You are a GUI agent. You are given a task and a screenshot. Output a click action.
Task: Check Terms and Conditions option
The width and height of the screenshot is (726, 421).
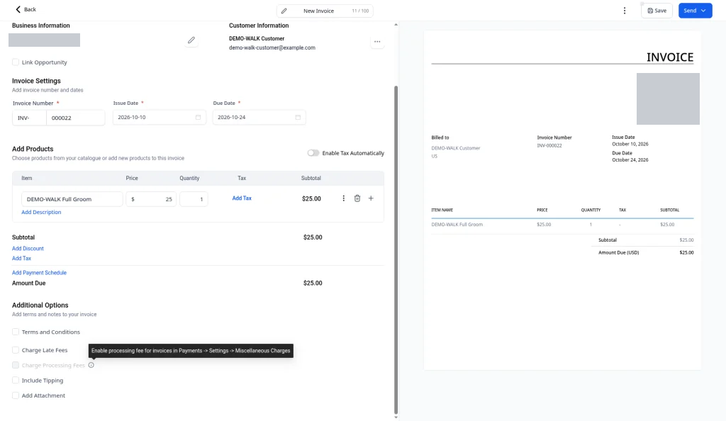point(16,332)
